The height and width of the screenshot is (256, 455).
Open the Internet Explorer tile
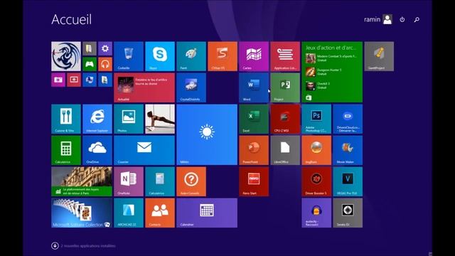point(97,119)
